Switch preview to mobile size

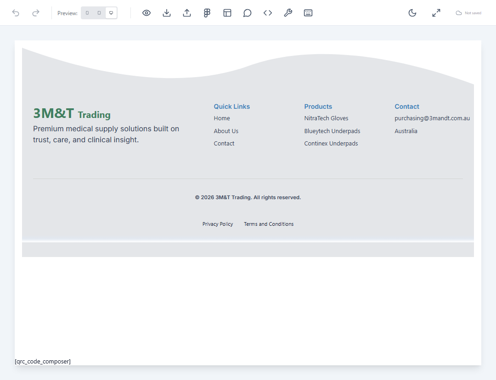pyautogui.click(x=87, y=13)
